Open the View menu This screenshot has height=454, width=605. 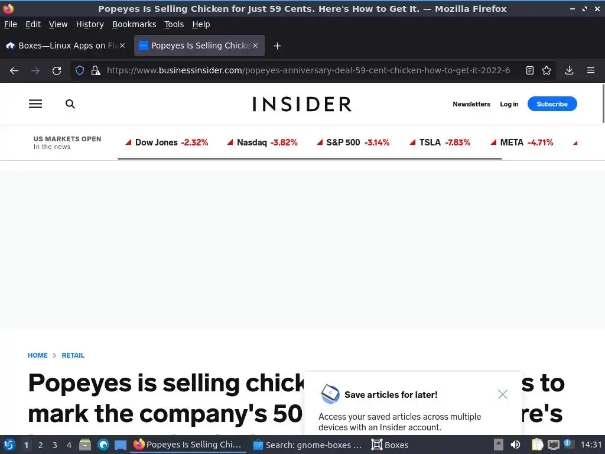click(x=58, y=24)
